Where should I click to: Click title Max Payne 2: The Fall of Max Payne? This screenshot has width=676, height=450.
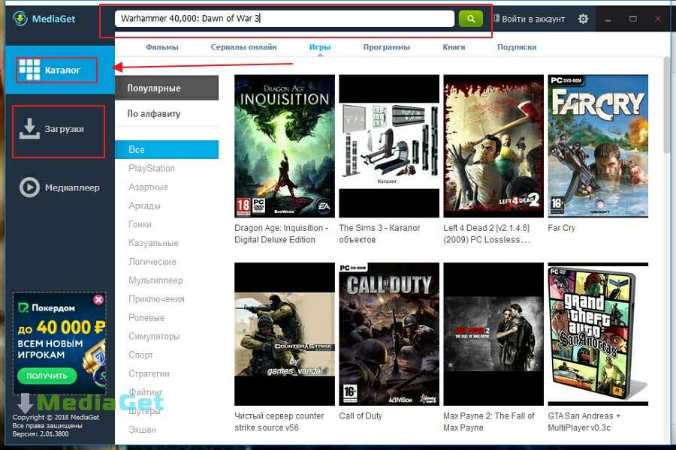click(489, 421)
